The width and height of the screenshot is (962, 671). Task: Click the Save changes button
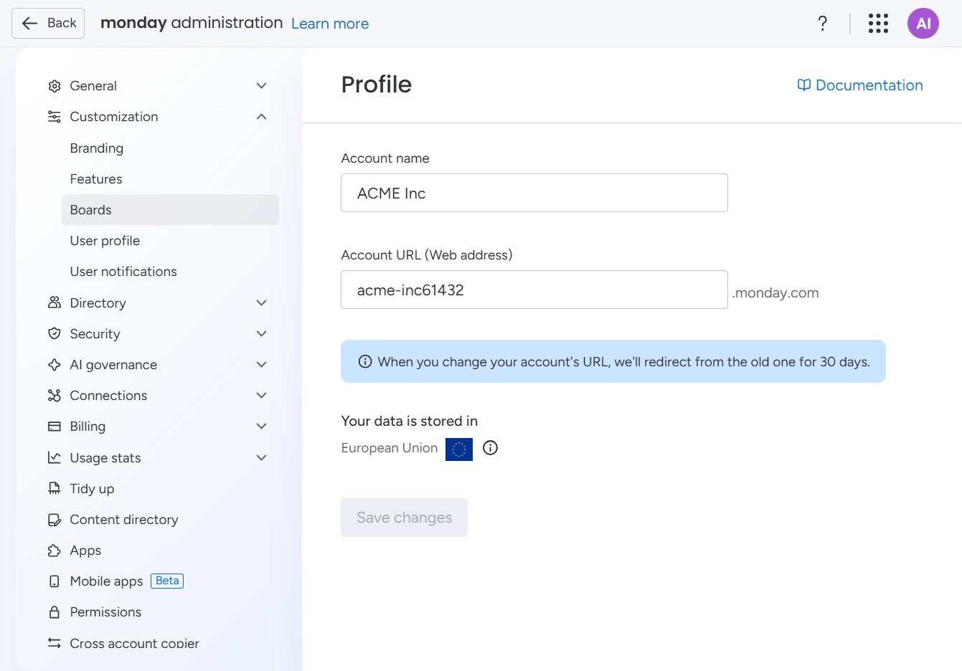pos(404,518)
